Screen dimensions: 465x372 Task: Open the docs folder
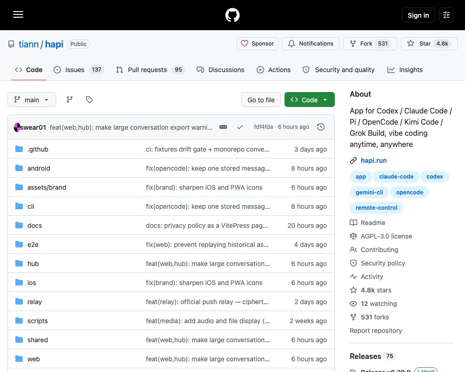point(34,226)
